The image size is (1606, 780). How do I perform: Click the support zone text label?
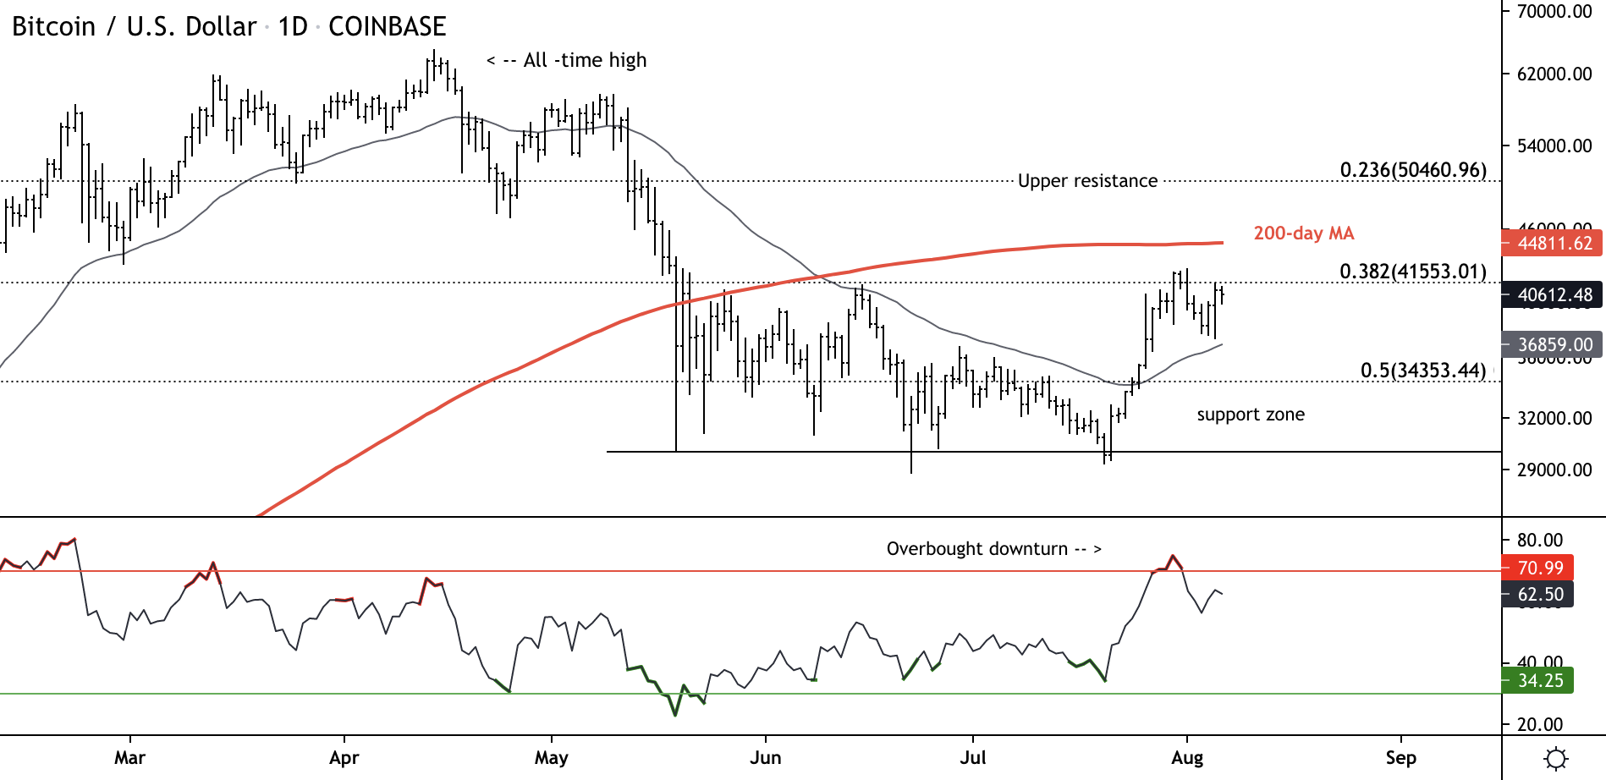point(1251,415)
